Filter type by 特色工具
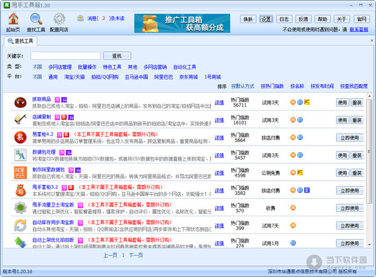 (112, 67)
